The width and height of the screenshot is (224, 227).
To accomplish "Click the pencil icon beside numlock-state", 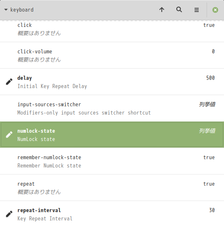I will 9,135.
